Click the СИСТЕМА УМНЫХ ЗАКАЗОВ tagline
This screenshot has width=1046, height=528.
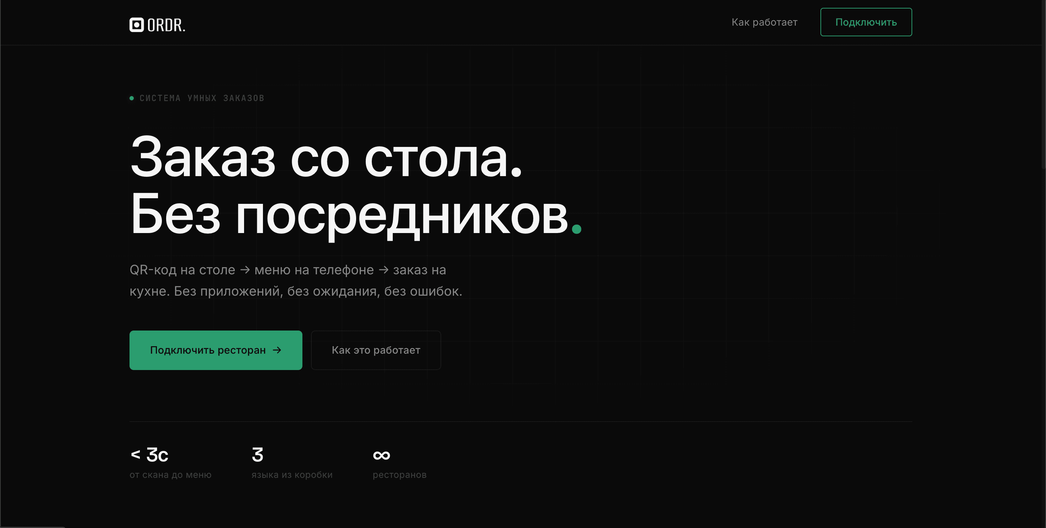click(x=202, y=98)
